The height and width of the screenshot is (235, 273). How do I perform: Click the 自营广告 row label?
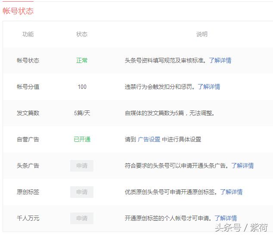point(28,139)
